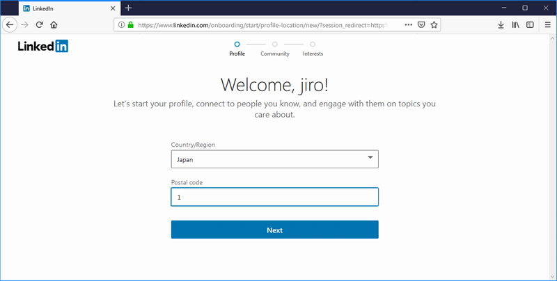Viewport: 557px width, 281px height.
Task: Click the Postal code input field
Action: point(274,197)
